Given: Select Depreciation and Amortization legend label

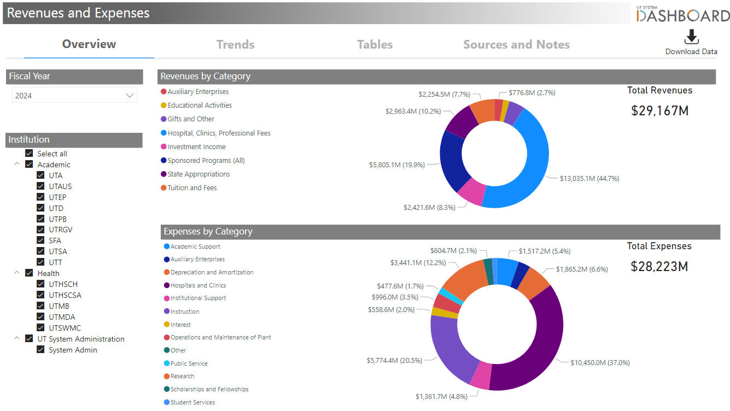Looking at the screenshot, I should [x=212, y=272].
